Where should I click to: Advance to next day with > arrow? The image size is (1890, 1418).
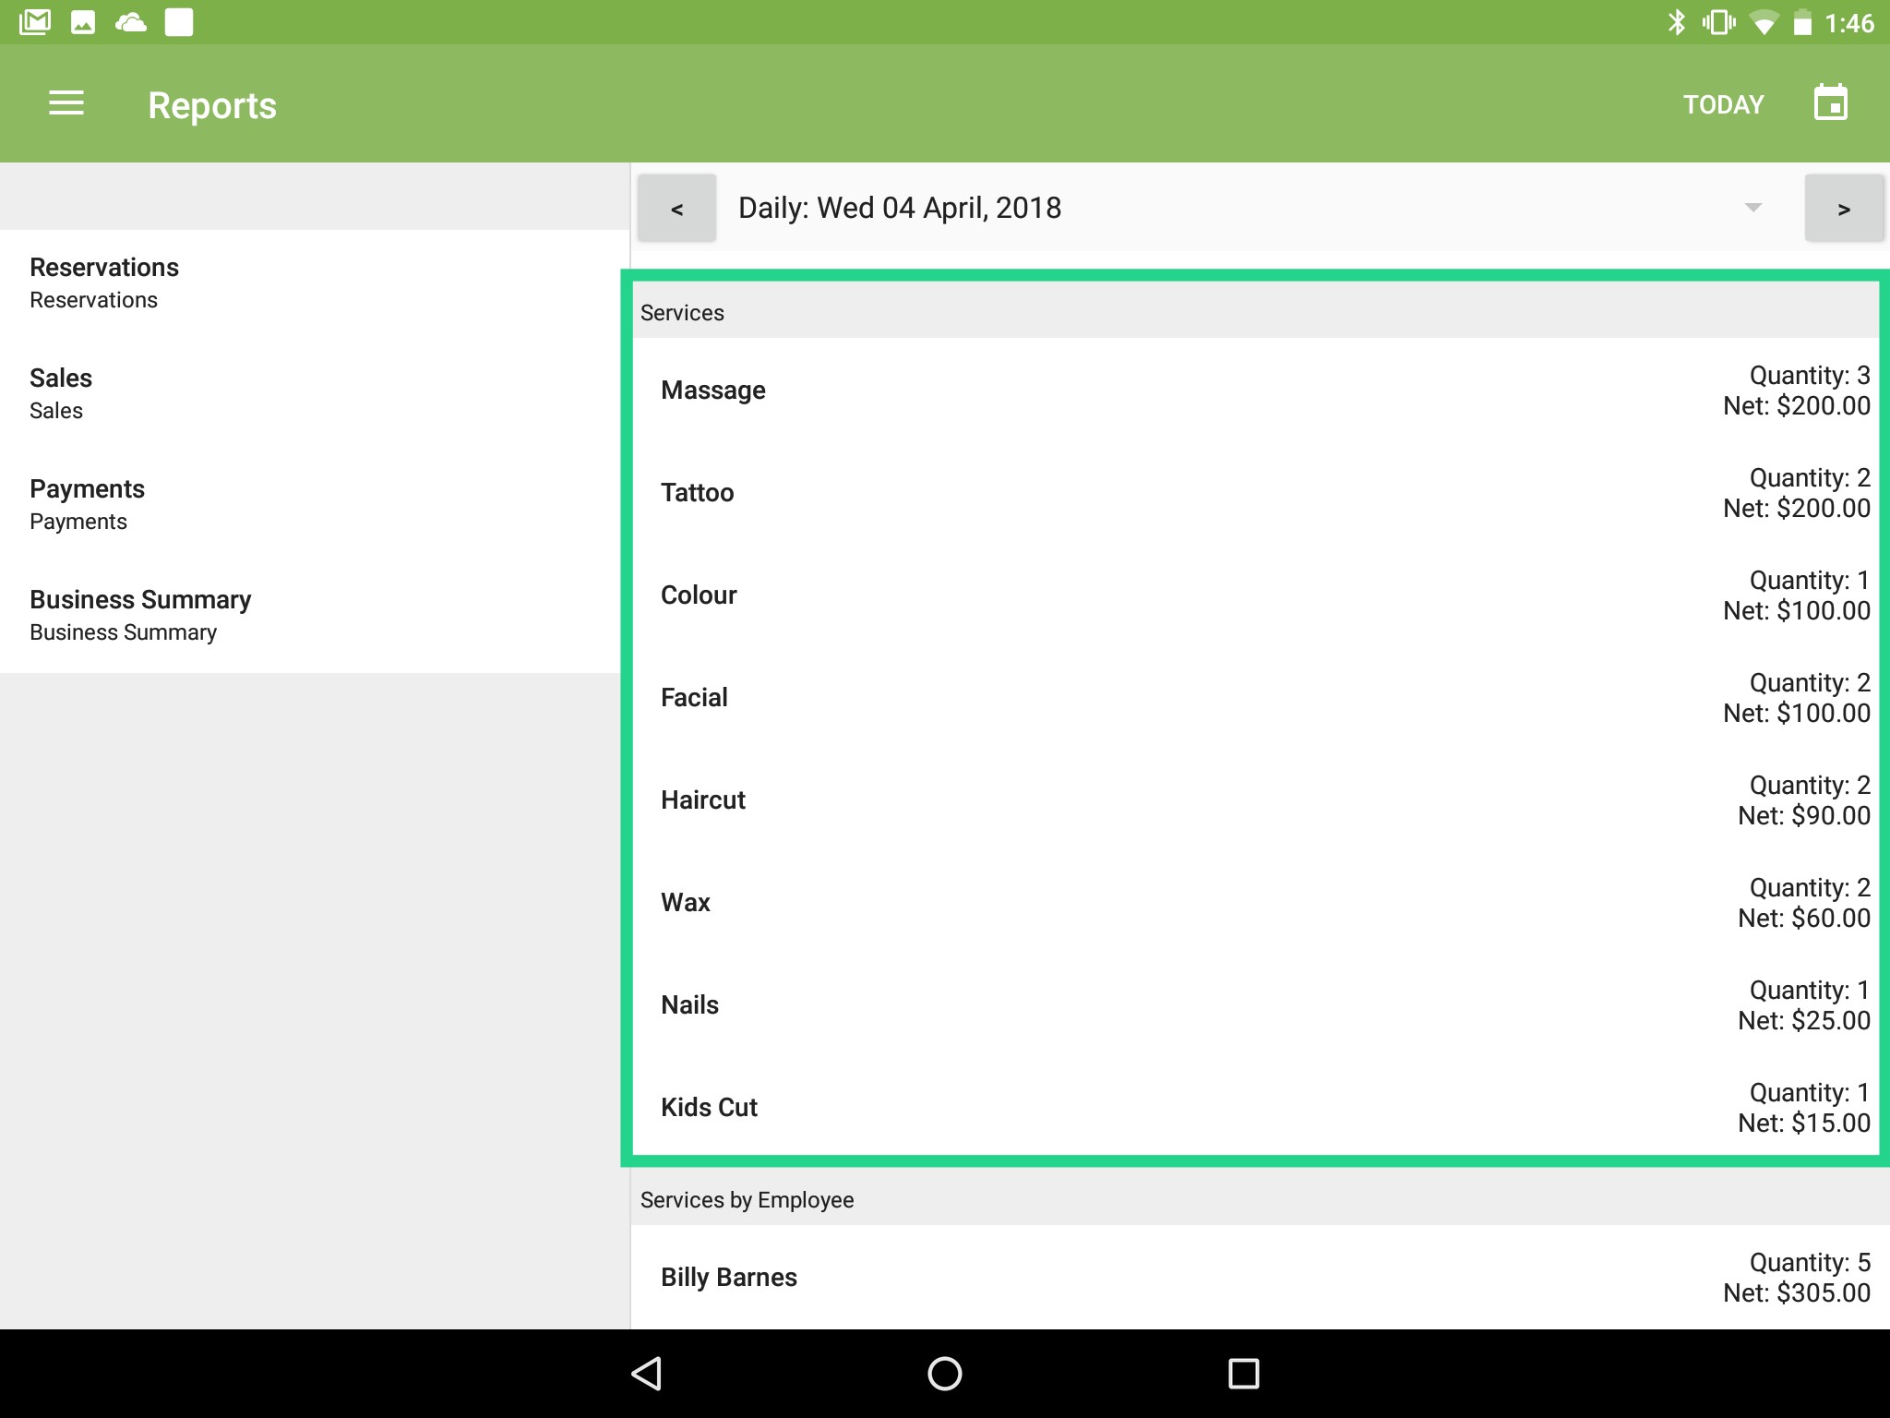(x=1844, y=208)
